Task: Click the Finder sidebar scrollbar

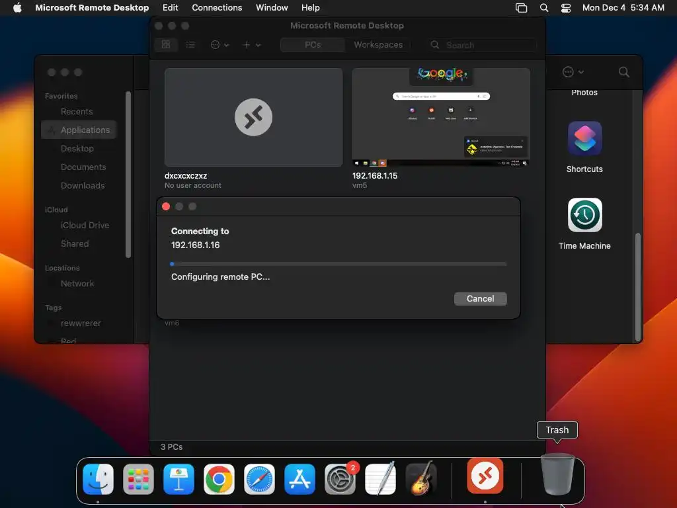Action: click(128, 175)
